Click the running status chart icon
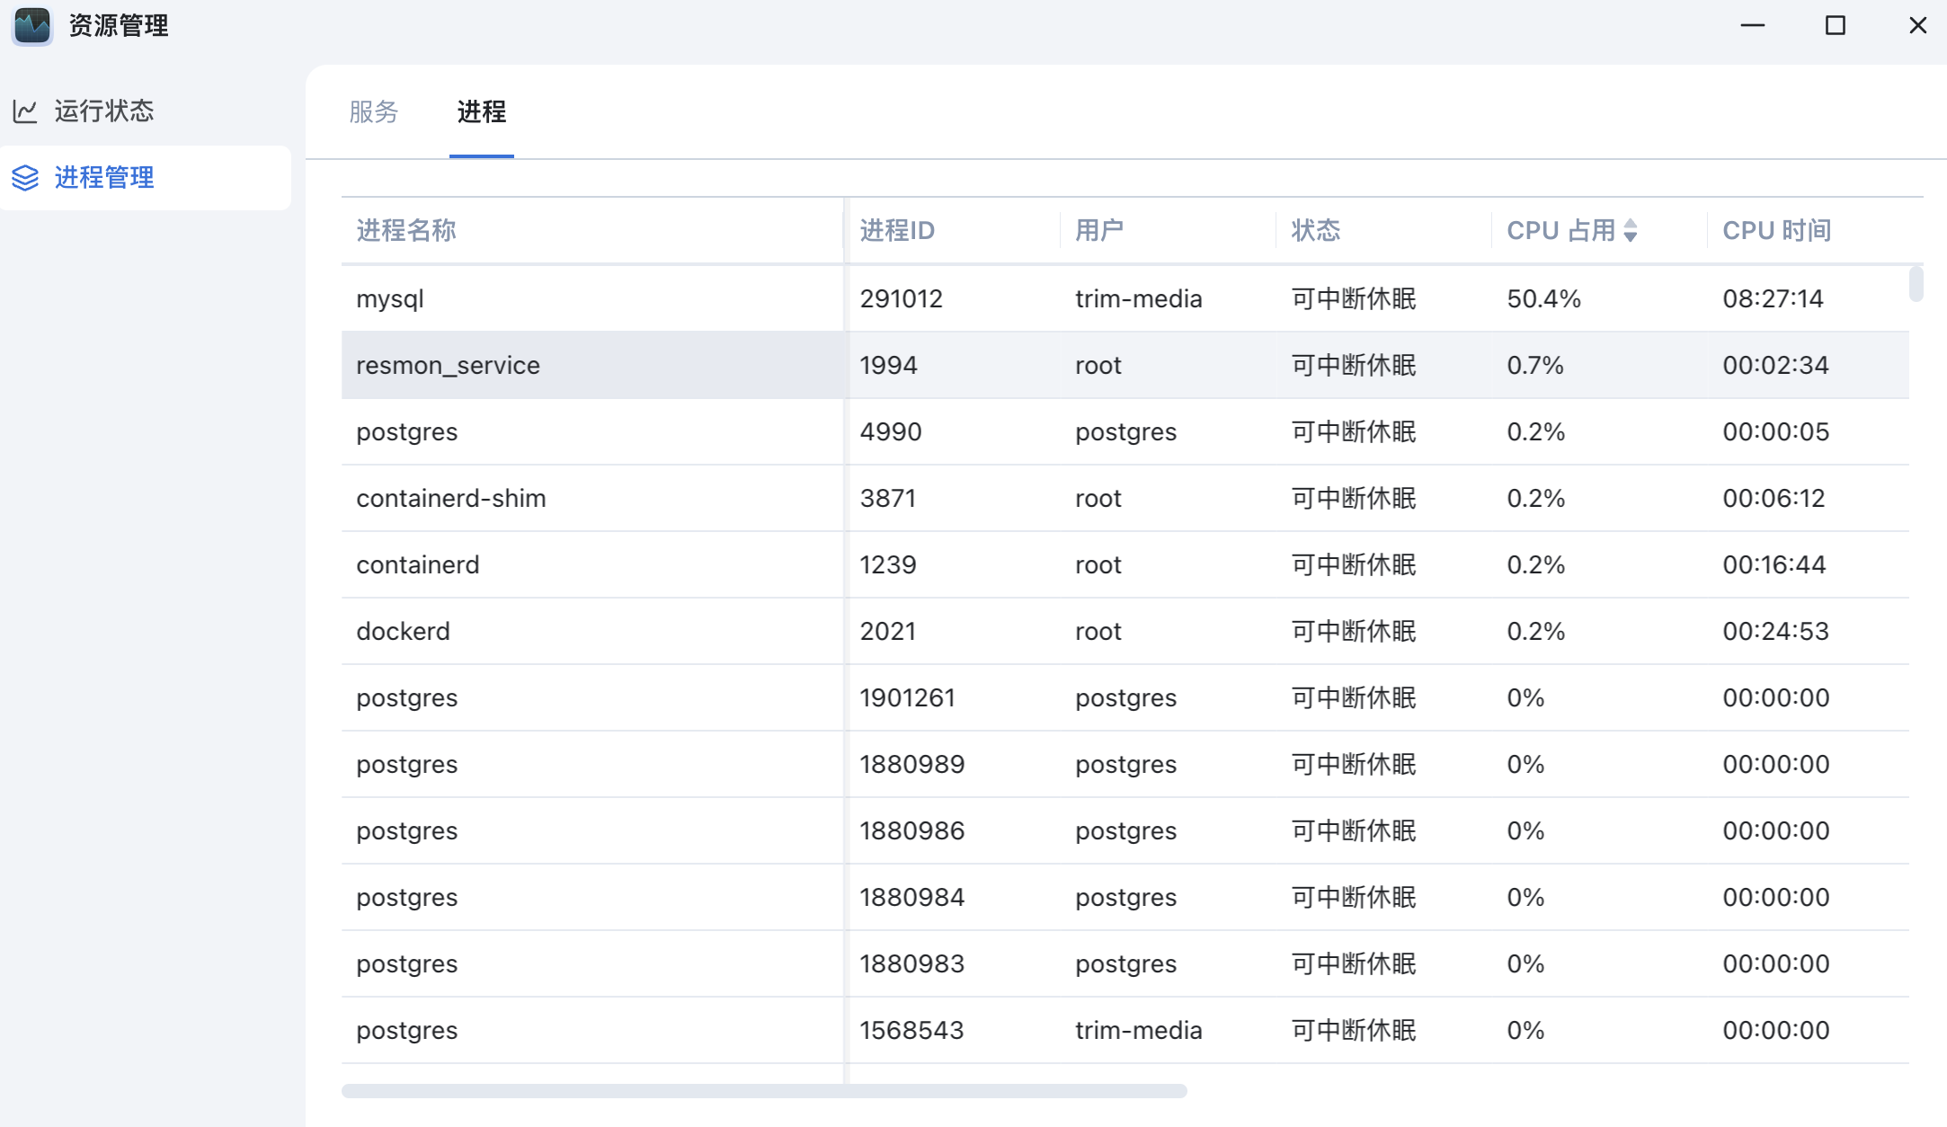Screen dimensions: 1947x1127 [x=25, y=111]
